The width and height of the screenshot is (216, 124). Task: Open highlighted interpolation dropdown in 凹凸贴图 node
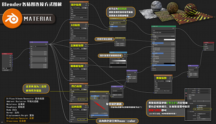(79, 91)
